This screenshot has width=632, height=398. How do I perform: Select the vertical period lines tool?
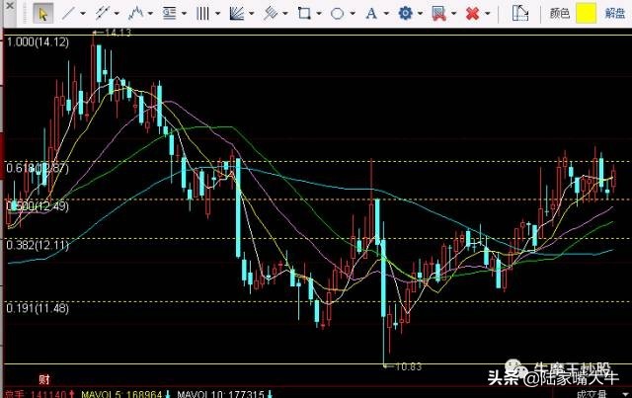click(x=202, y=13)
